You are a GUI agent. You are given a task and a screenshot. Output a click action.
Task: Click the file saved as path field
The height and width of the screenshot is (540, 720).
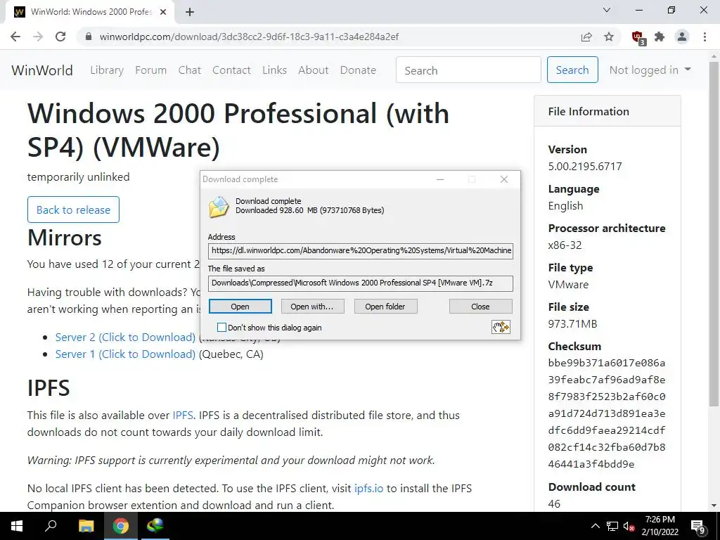coord(361,283)
